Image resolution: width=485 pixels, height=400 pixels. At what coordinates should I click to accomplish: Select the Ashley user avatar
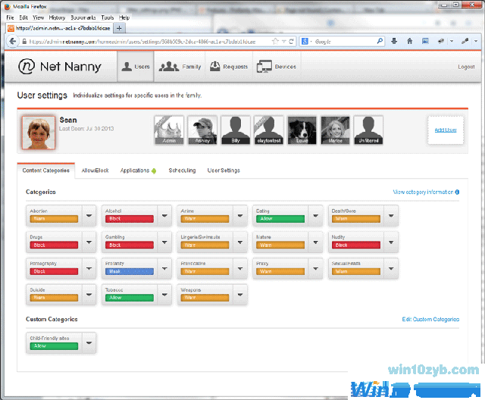coord(202,130)
